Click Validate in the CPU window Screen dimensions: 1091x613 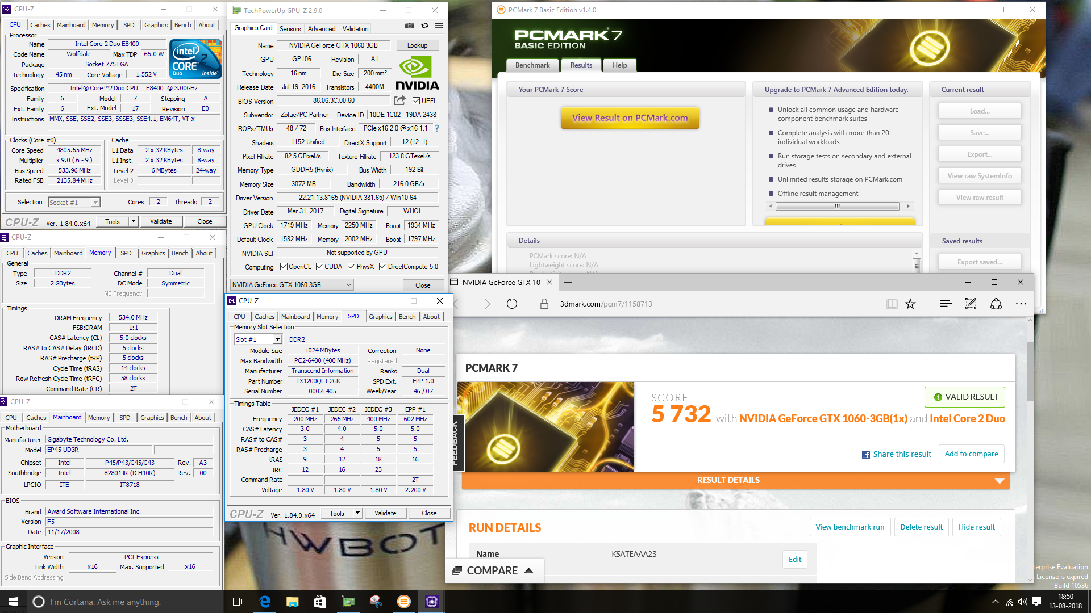click(x=161, y=221)
